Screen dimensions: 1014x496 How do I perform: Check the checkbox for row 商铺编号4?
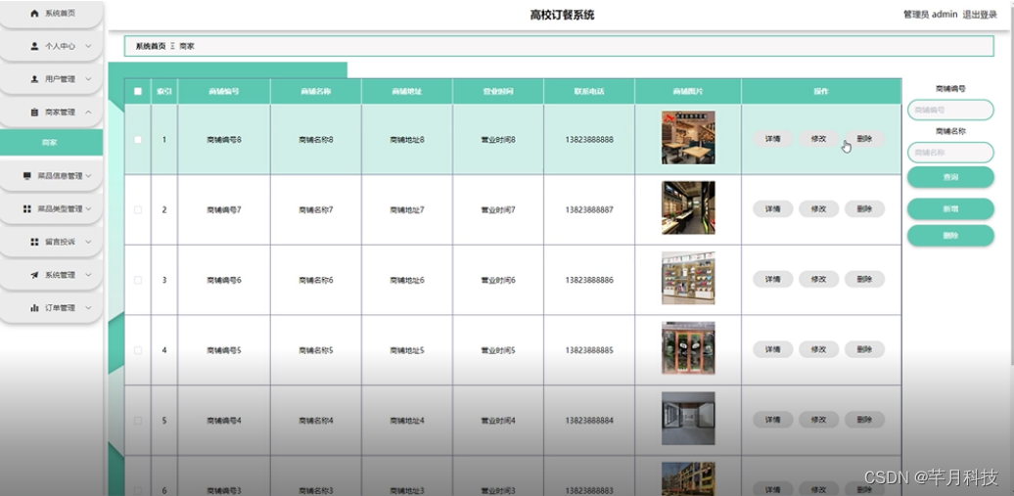click(138, 421)
